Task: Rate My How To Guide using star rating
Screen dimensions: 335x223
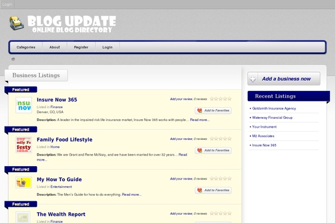Action: click(x=221, y=178)
